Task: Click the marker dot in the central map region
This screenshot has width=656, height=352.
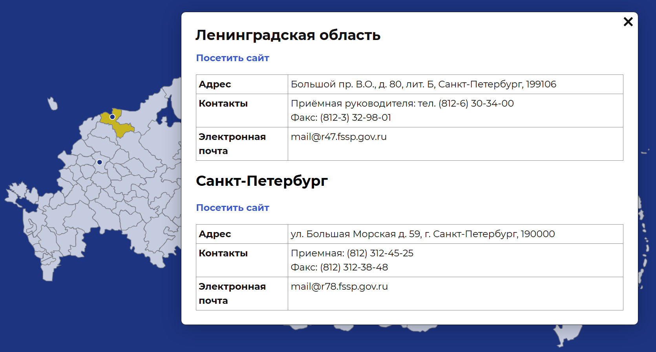Action: 100,162
